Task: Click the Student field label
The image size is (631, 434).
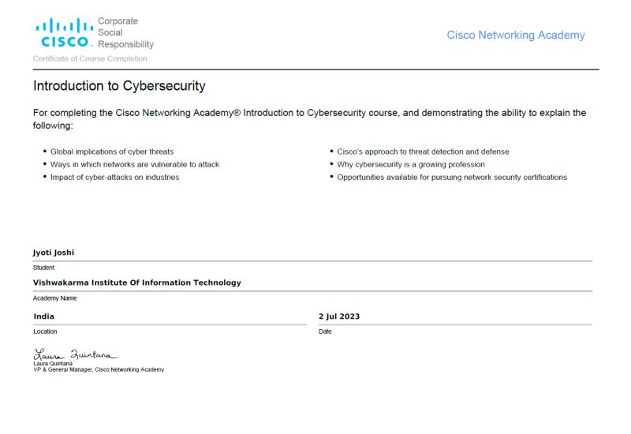Action: 43,268
